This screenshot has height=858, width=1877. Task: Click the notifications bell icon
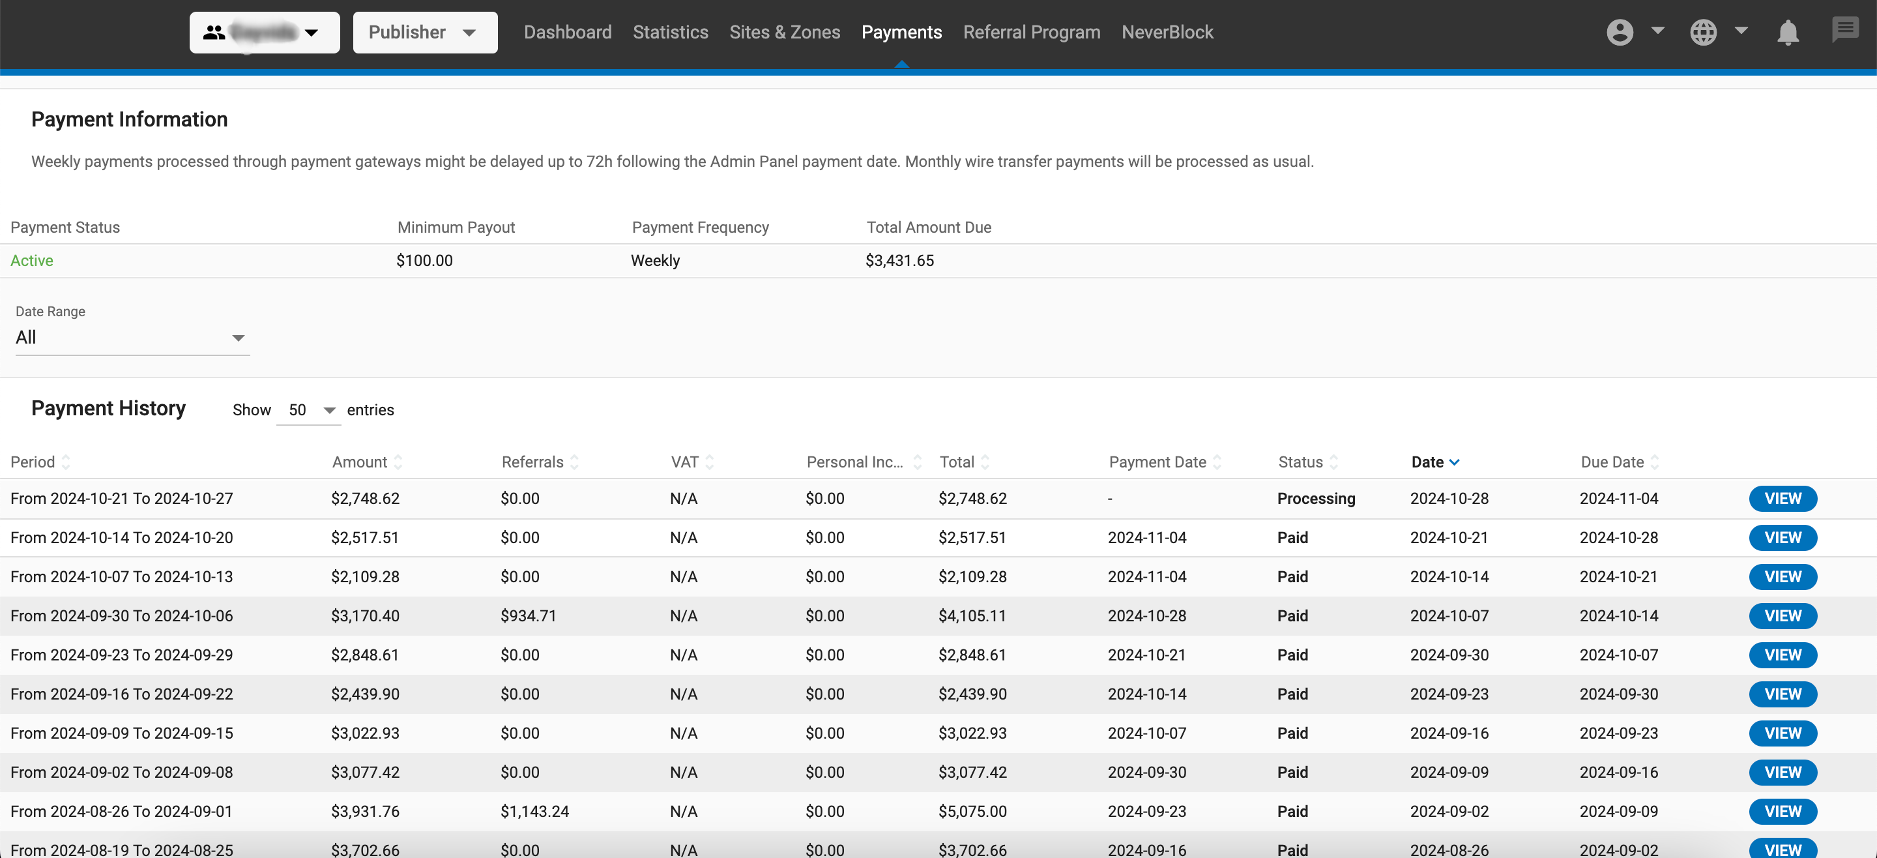pos(1787,32)
